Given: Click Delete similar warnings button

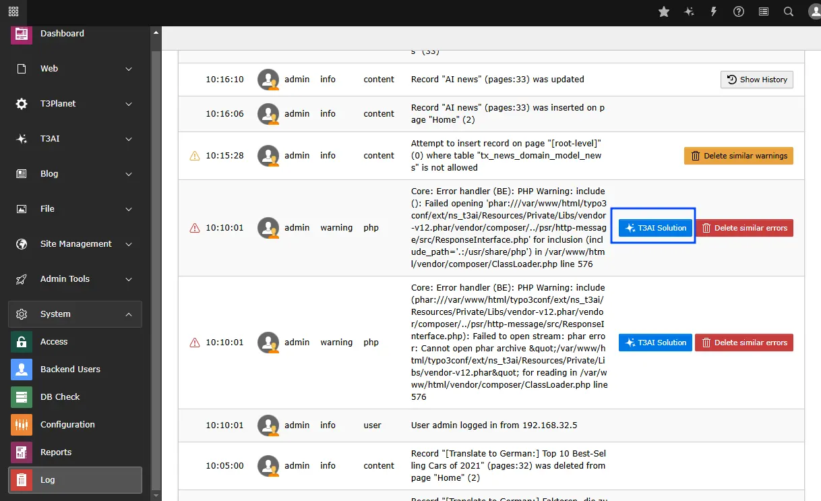Looking at the screenshot, I should [x=739, y=156].
